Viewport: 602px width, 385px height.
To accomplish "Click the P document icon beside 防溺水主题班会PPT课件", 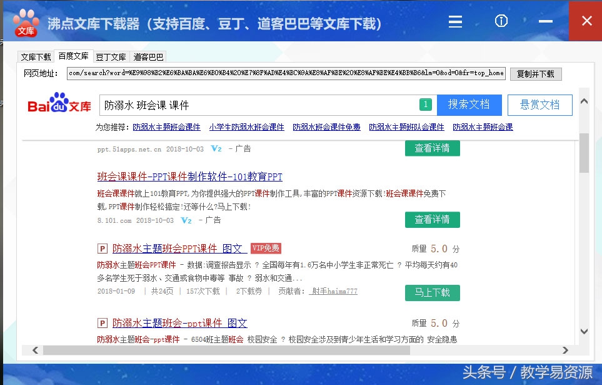I will coord(103,249).
